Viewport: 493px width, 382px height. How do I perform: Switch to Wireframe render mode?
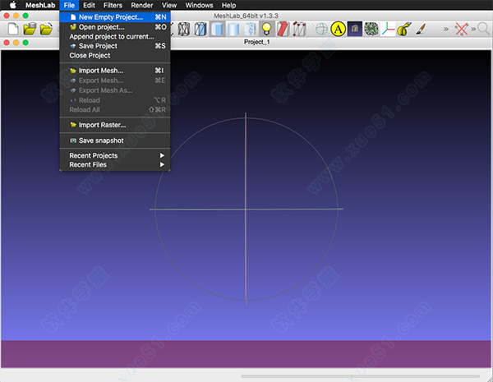click(184, 29)
